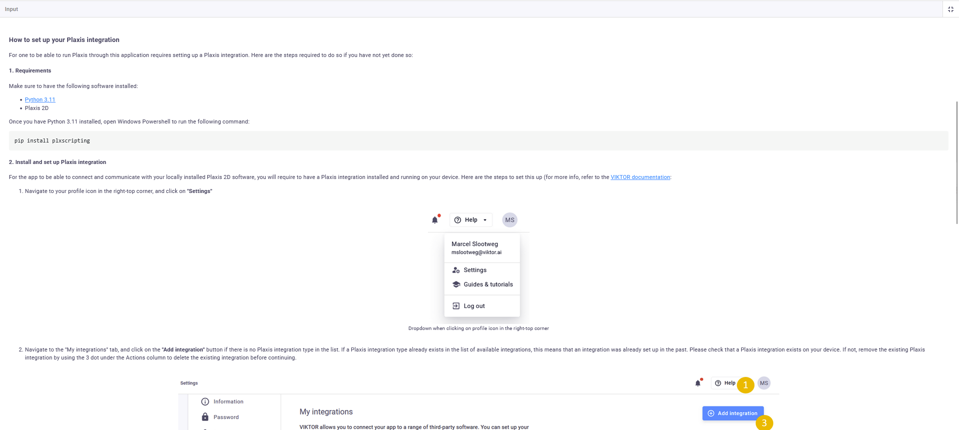Click the Help caret arrow above the profile dropdown
Screen dimensions: 959x430
pyautogui.click(x=485, y=220)
